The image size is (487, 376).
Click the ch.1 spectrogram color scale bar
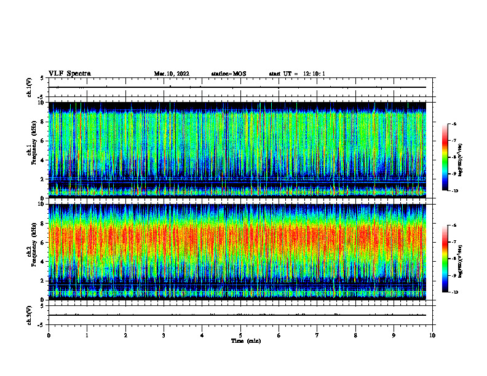point(445,157)
